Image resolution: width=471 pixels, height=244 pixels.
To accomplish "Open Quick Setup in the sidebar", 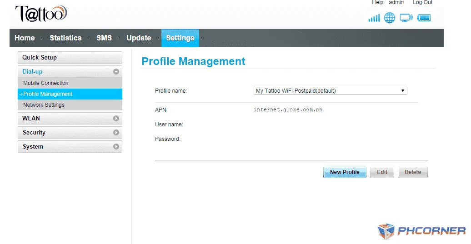I will tap(70, 57).
